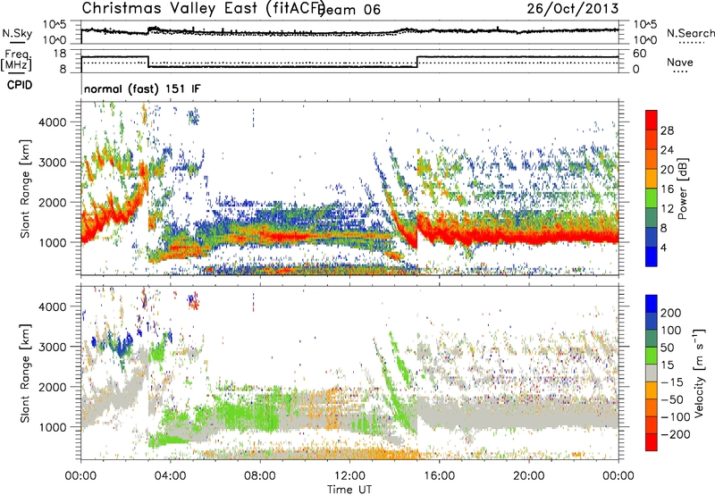The height and width of the screenshot is (495, 715).
Task: Click the 'Nave' legend label
Action: click(680, 62)
